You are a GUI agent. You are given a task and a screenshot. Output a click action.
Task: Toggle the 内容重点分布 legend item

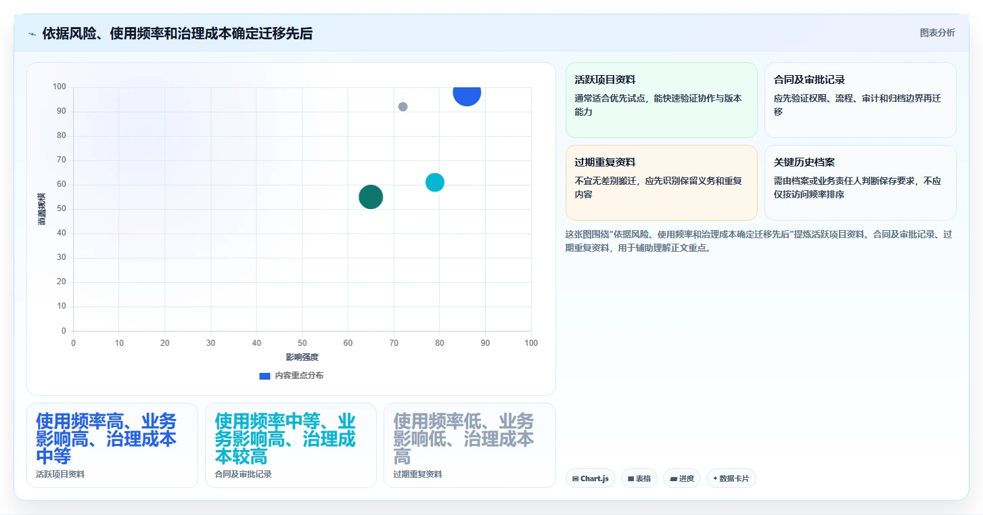[x=291, y=376]
